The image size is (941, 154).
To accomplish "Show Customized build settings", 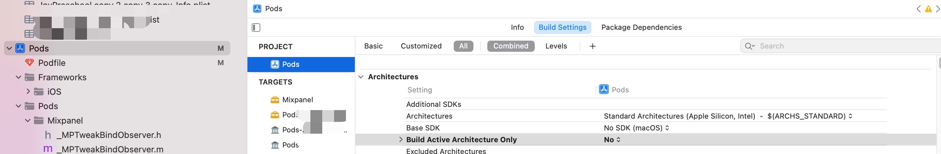I will point(421,46).
